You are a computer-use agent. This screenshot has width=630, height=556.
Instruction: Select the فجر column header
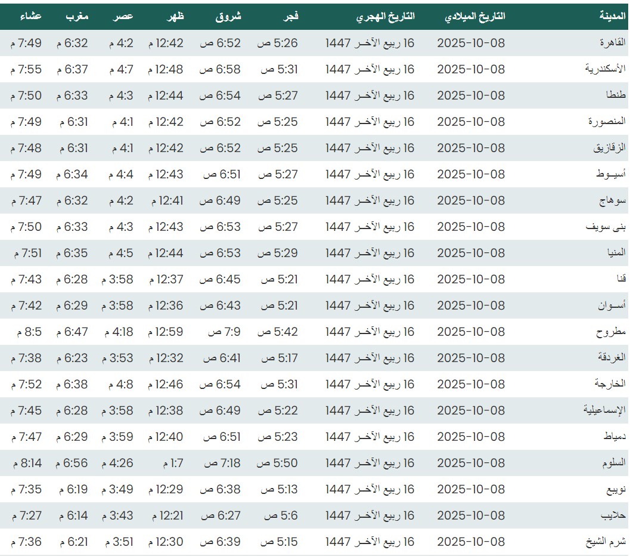(289, 17)
